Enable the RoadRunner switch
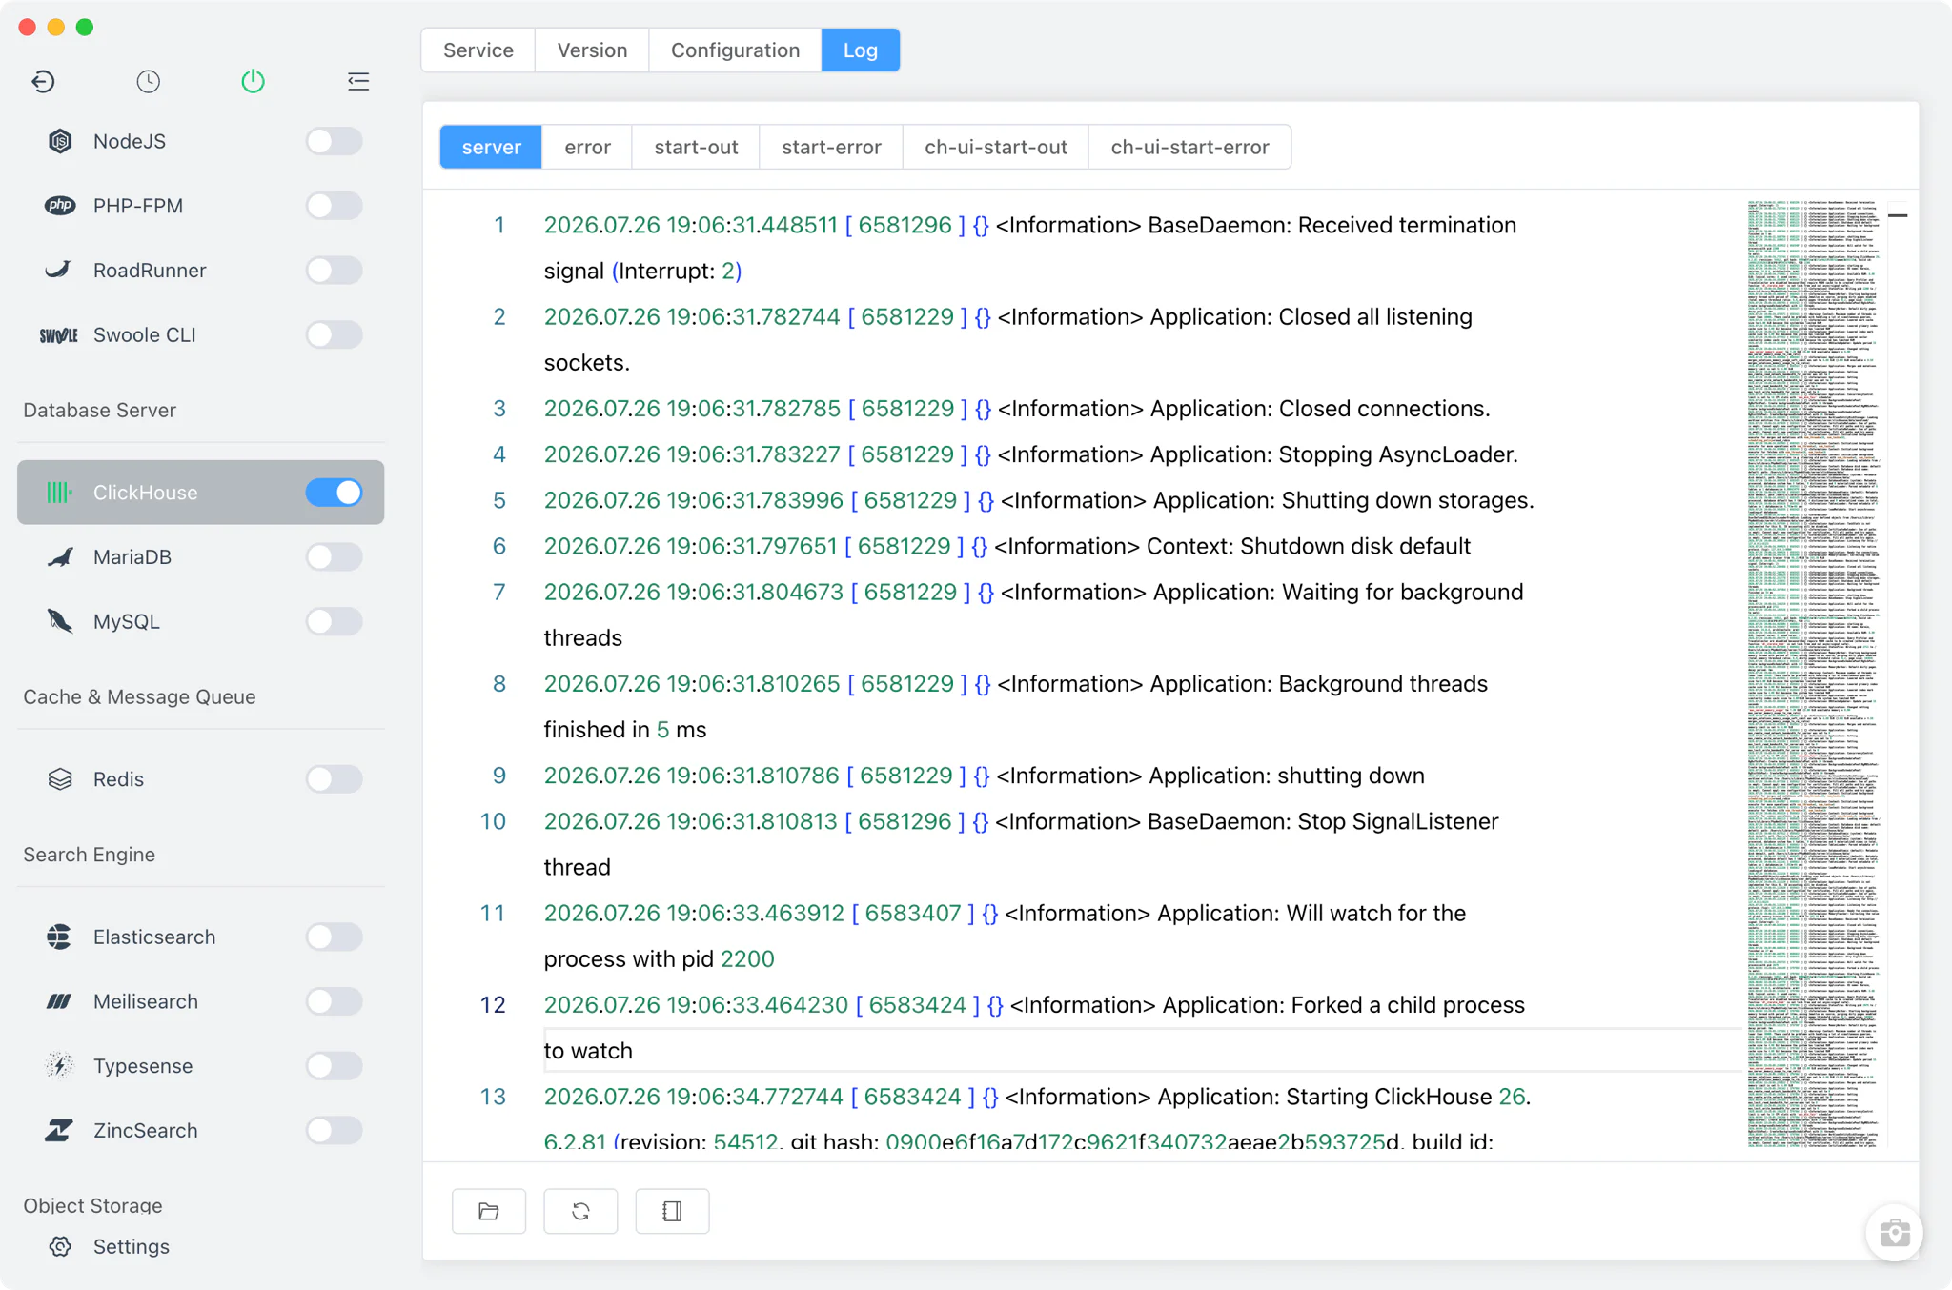The image size is (1952, 1290). coord(334,271)
